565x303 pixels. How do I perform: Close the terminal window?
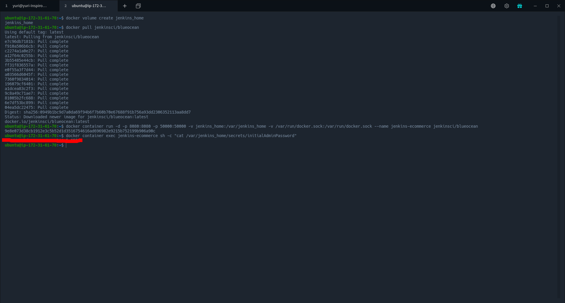click(559, 6)
